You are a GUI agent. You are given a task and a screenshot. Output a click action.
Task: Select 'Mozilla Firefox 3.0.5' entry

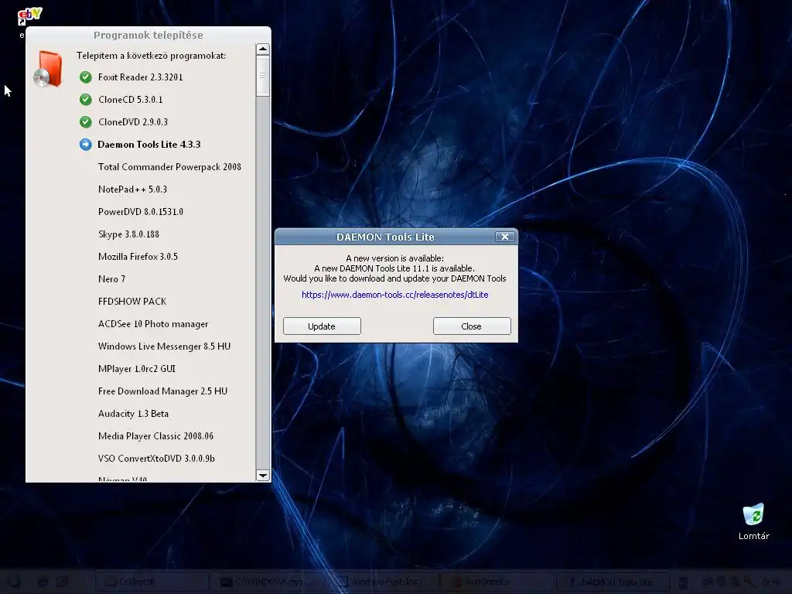tap(138, 257)
